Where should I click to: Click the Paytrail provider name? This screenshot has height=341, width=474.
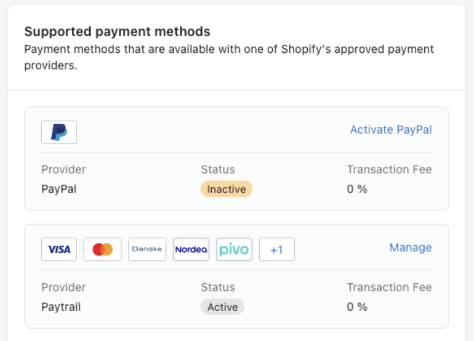(x=61, y=307)
